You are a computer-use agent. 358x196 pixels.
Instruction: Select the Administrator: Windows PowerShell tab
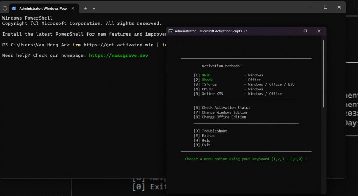pyautogui.click(x=43, y=8)
